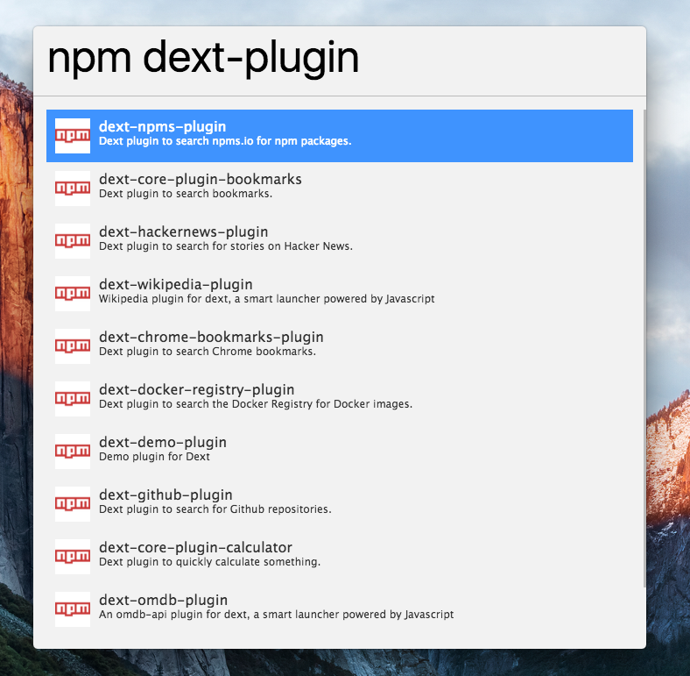Select the dext-github-plugin title
Viewport: 690px width, 676px height.
tap(165, 495)
